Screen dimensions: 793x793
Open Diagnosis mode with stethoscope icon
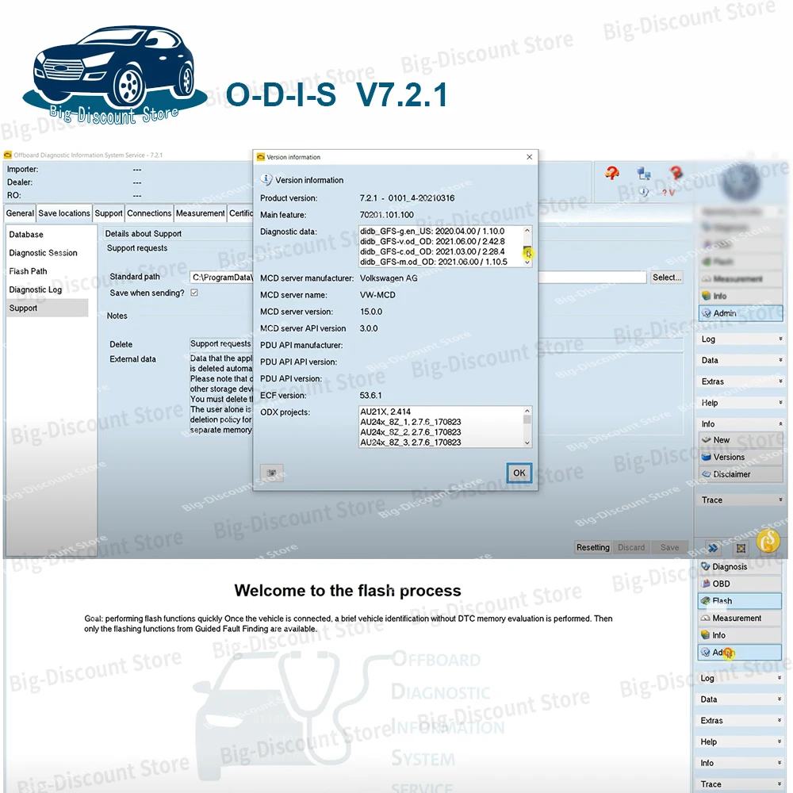(740, 566)
